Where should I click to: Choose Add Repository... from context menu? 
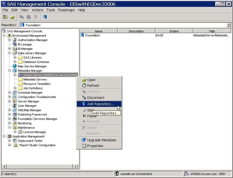pyautogui.click(x=100, y=104)
